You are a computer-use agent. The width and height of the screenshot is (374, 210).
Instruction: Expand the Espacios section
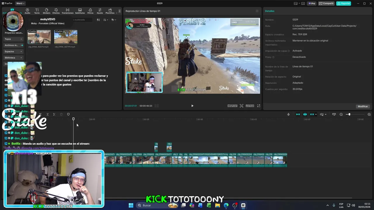click(13, 51)
